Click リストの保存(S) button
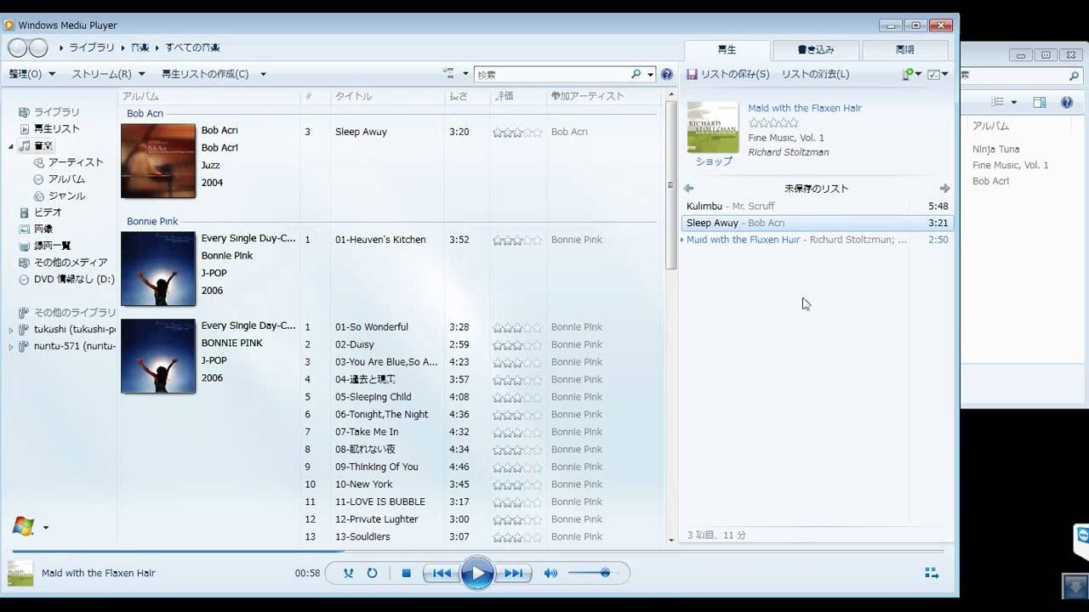1089x612 pixels. (x=728, y=74)
